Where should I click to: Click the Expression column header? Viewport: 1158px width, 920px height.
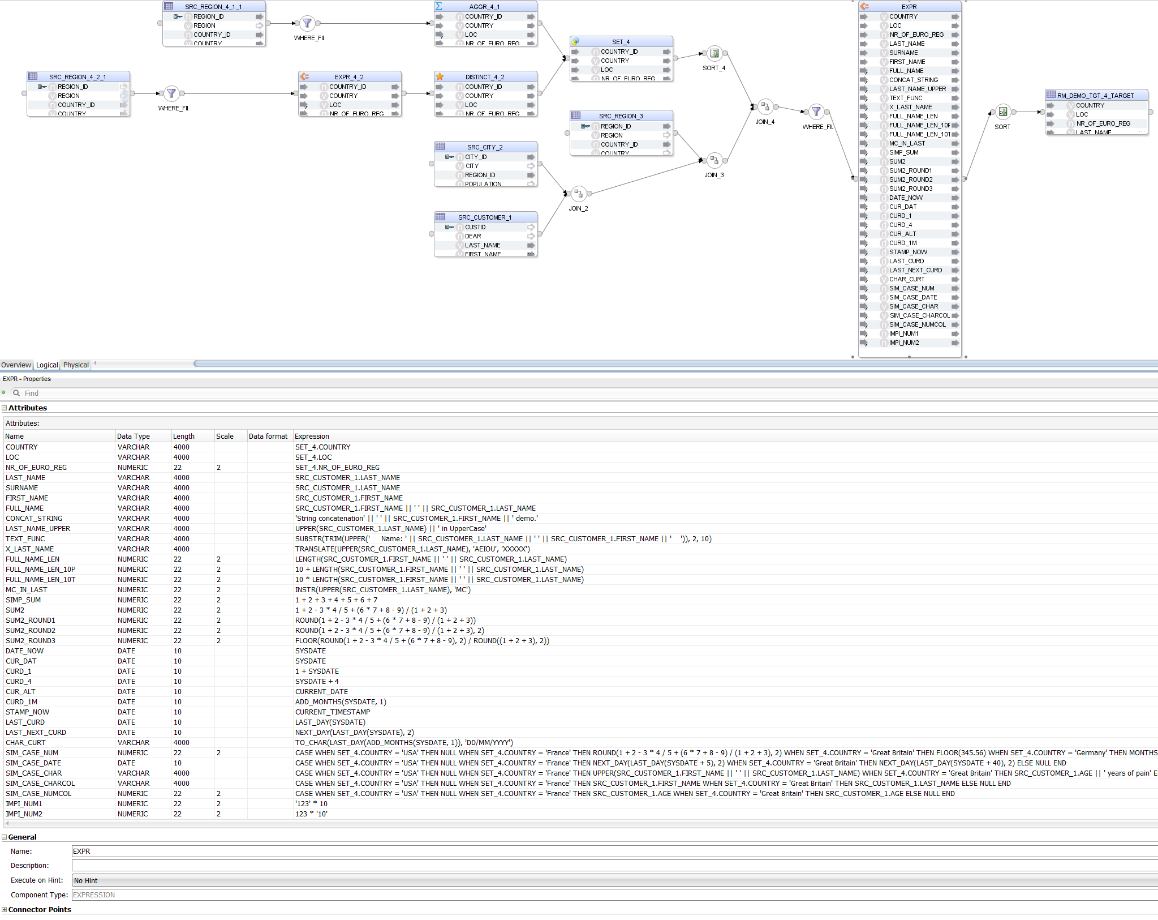(312, 436)
